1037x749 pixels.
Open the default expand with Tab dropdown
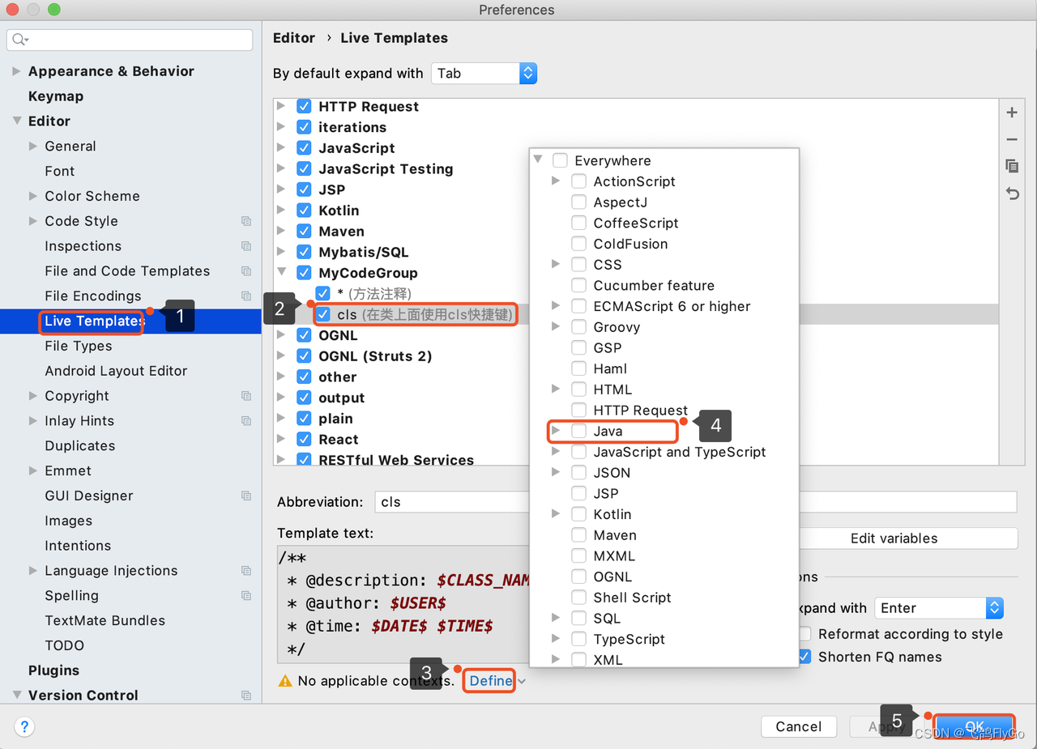coord(484,73)
